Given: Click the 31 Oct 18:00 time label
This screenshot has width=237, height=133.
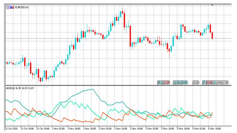Looking at the screenshot, I should 43,129.
